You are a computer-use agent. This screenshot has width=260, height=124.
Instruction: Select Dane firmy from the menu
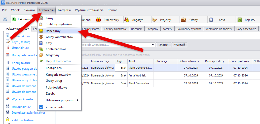point(53,31)
